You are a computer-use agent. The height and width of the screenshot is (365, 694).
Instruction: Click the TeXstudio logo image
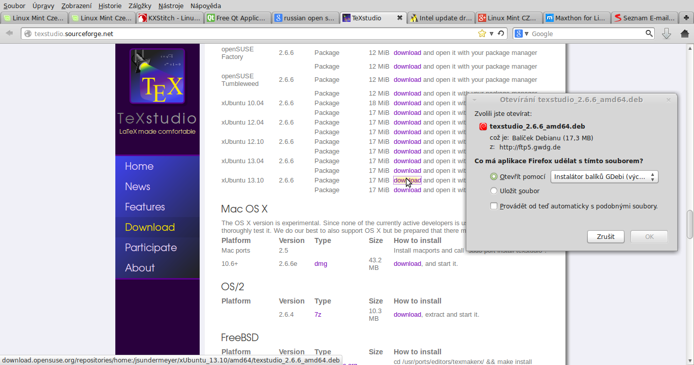tap(157, 76)
